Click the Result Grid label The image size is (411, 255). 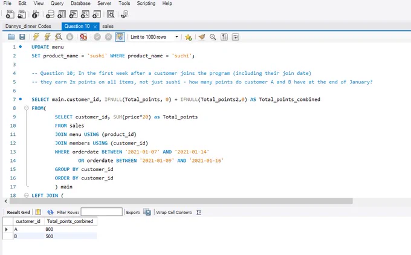pos(18,212)
